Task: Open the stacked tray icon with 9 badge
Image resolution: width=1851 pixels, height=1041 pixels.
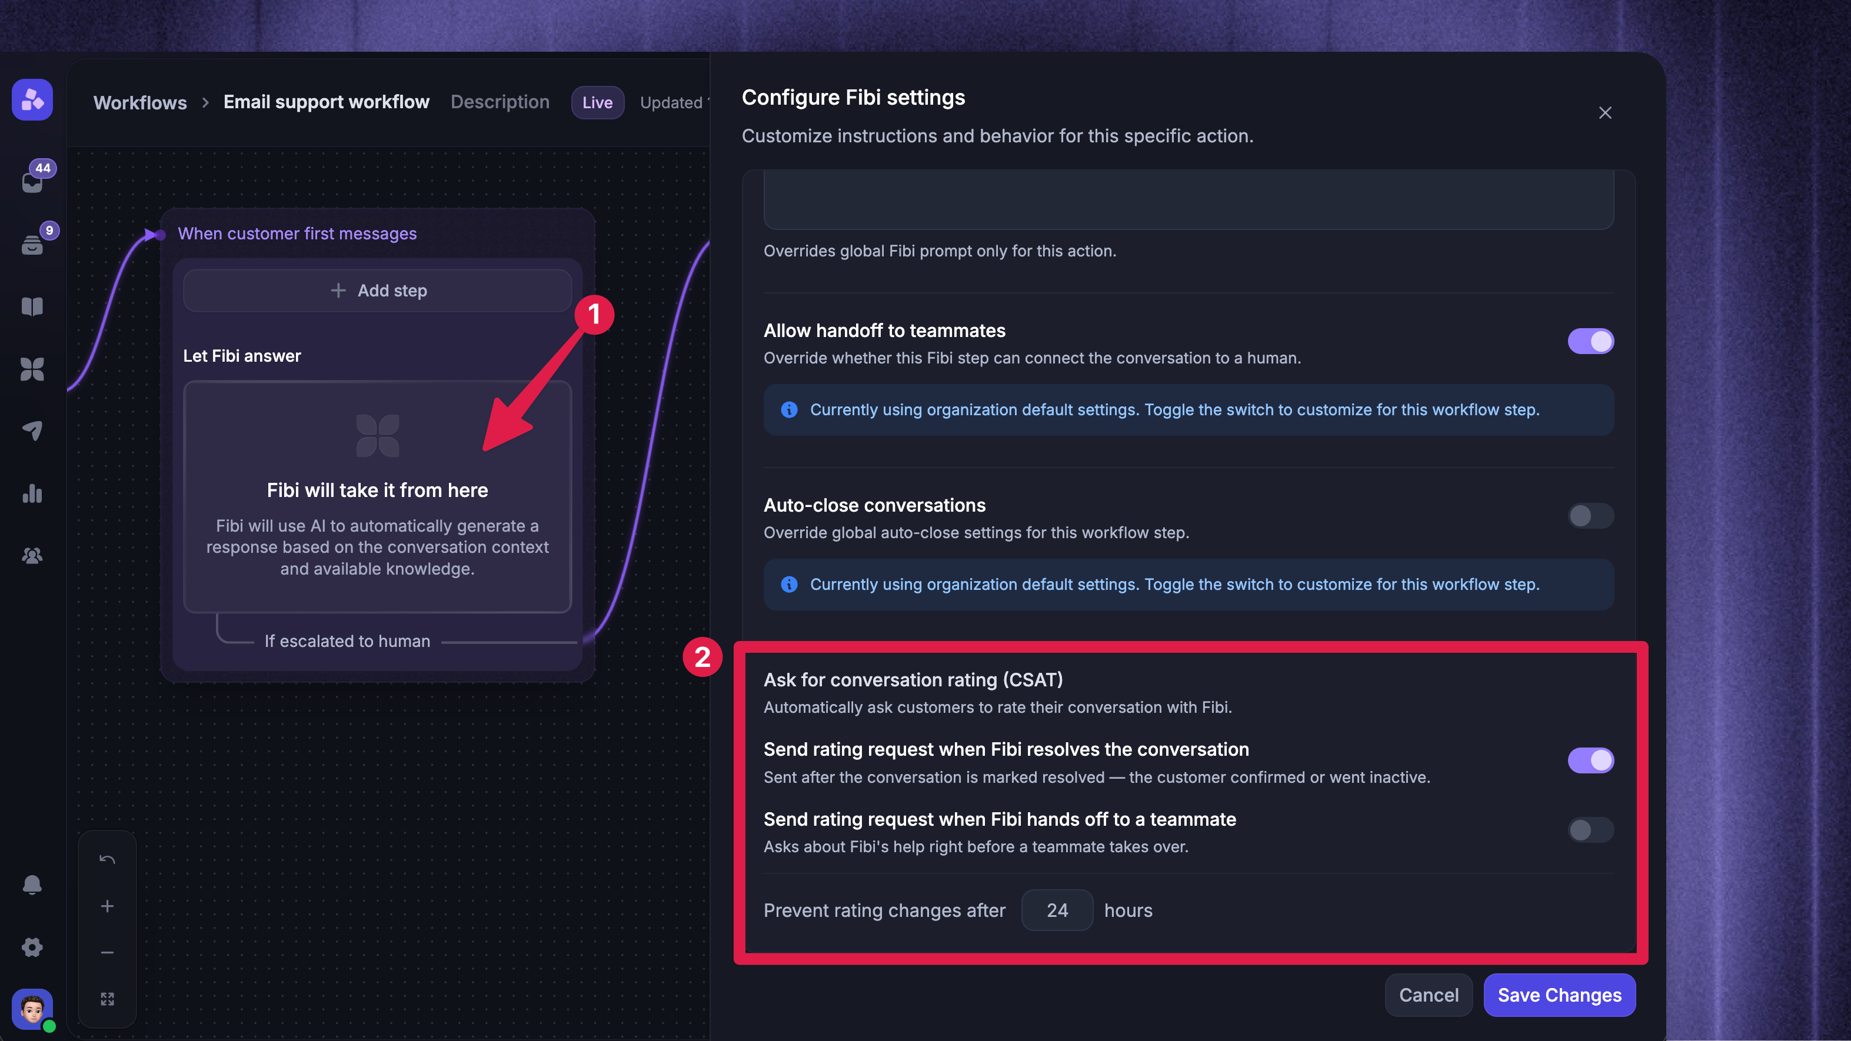Action: 32,243
